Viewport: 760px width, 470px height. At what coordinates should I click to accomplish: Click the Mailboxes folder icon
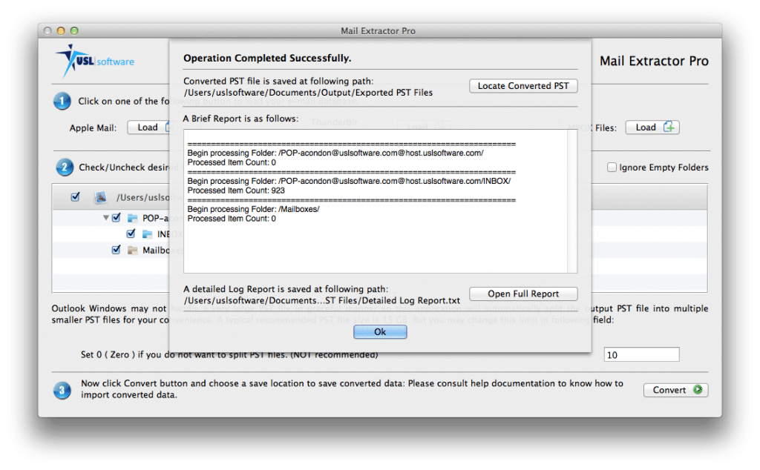tap(133, 251)
